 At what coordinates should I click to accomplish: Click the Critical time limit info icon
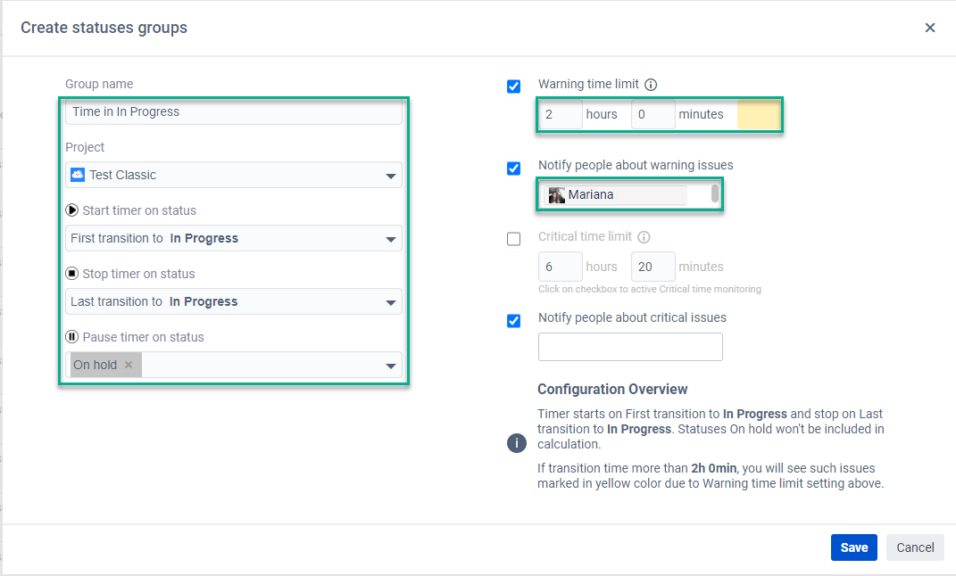tap(644, 237)
